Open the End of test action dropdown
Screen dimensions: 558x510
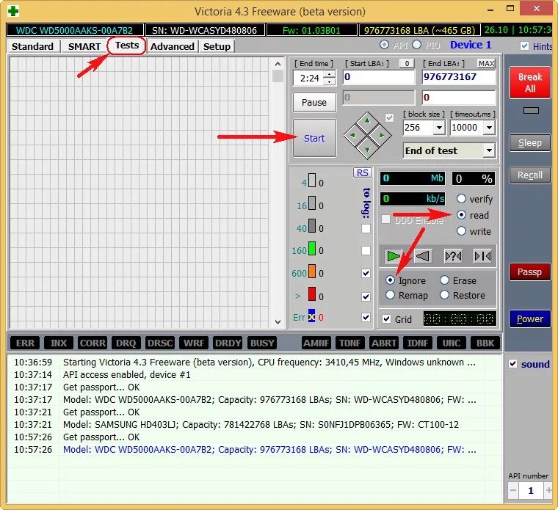coord(489,150)
